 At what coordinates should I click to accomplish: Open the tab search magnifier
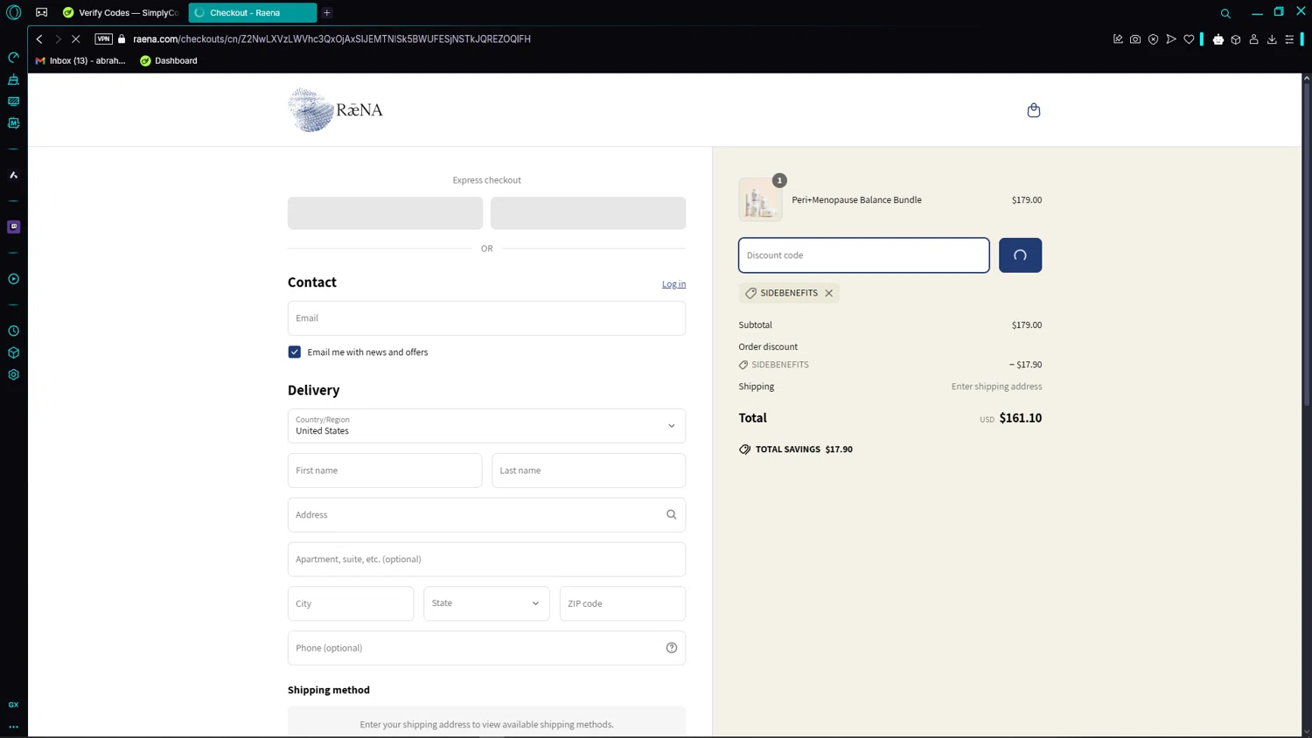[1225, 13]
